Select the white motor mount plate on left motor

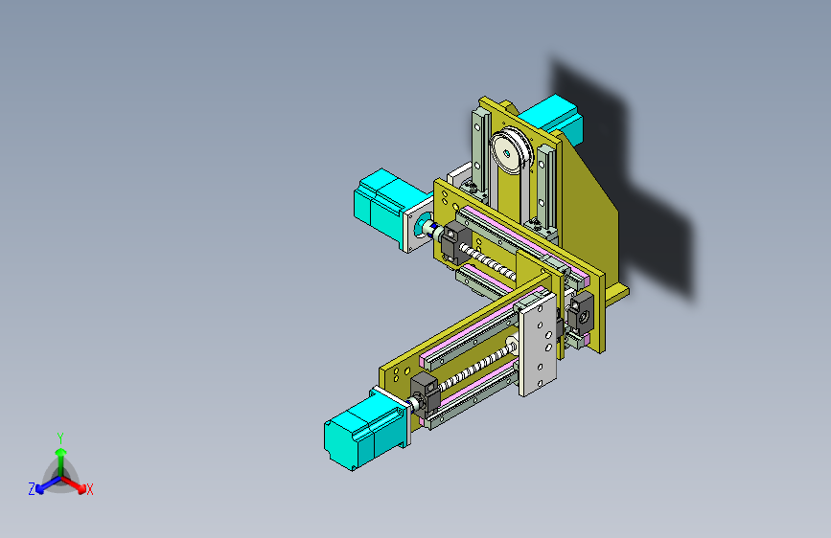[x=419, y=225]
